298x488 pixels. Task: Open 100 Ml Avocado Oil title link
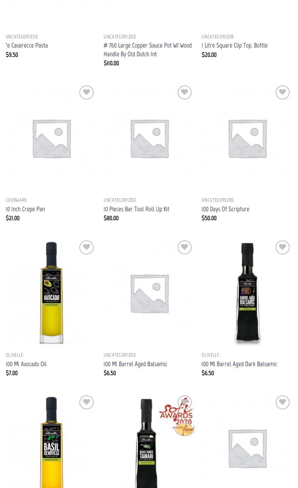tap(26, 364)
